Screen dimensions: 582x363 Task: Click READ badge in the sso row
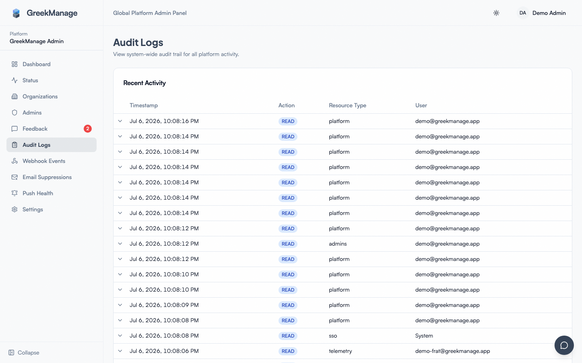pyautogui.click(x=288, y=336)
